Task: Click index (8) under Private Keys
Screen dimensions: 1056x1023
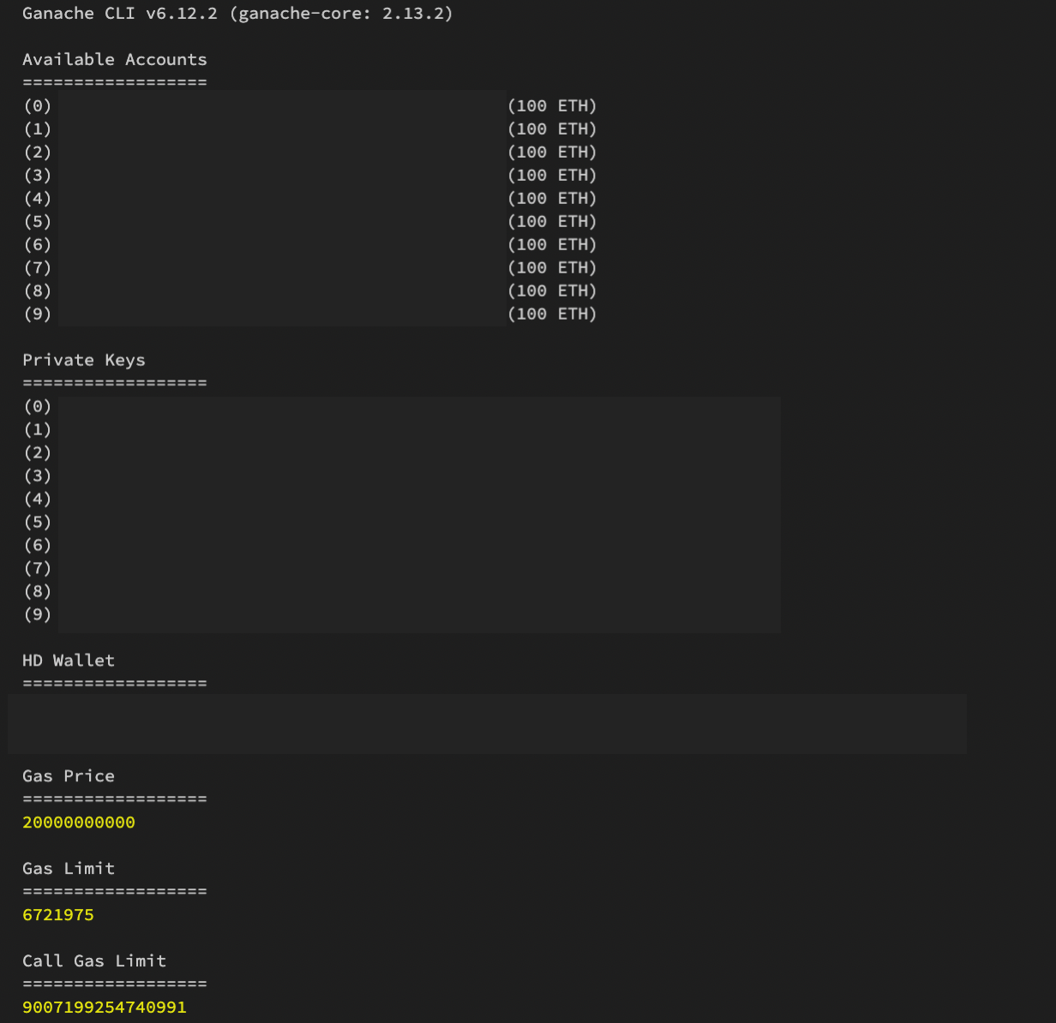Action: tap(38, 591)
